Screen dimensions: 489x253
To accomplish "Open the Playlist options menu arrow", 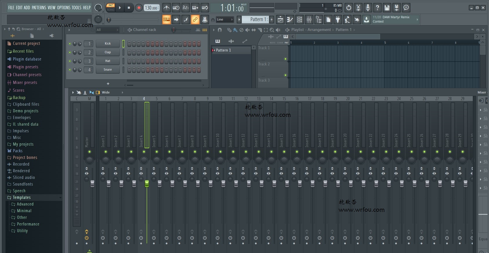I will click(x=214, y=30).
